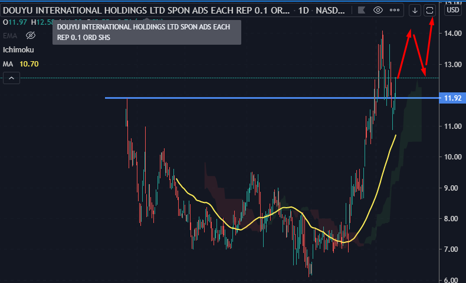Click the 11.92 price axis label
Viewport: 466px width, 283px height.
click(x=452, y=98)
